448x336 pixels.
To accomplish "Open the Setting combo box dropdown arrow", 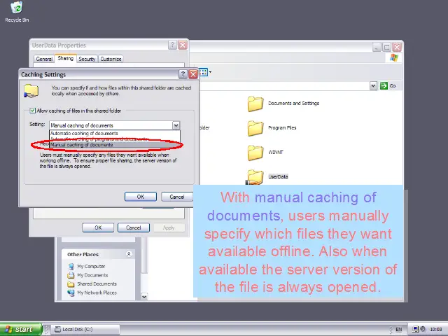I will (x=176, y=125).
